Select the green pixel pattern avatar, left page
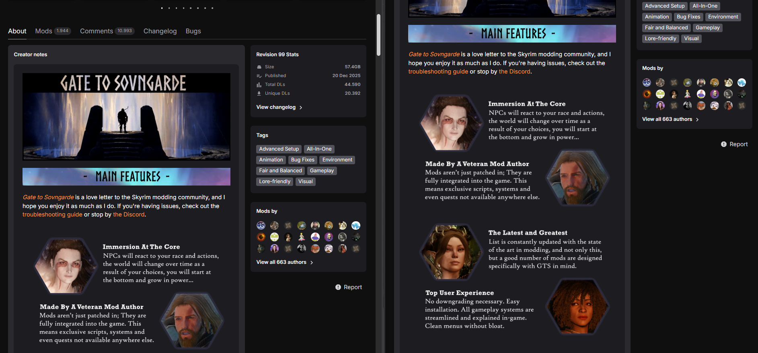 (x=275, y=237)
